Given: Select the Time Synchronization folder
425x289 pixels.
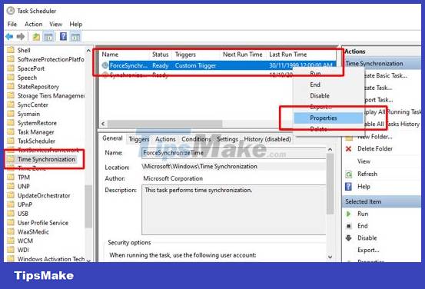Looking at the screenshot, I should tap(46, 159).
